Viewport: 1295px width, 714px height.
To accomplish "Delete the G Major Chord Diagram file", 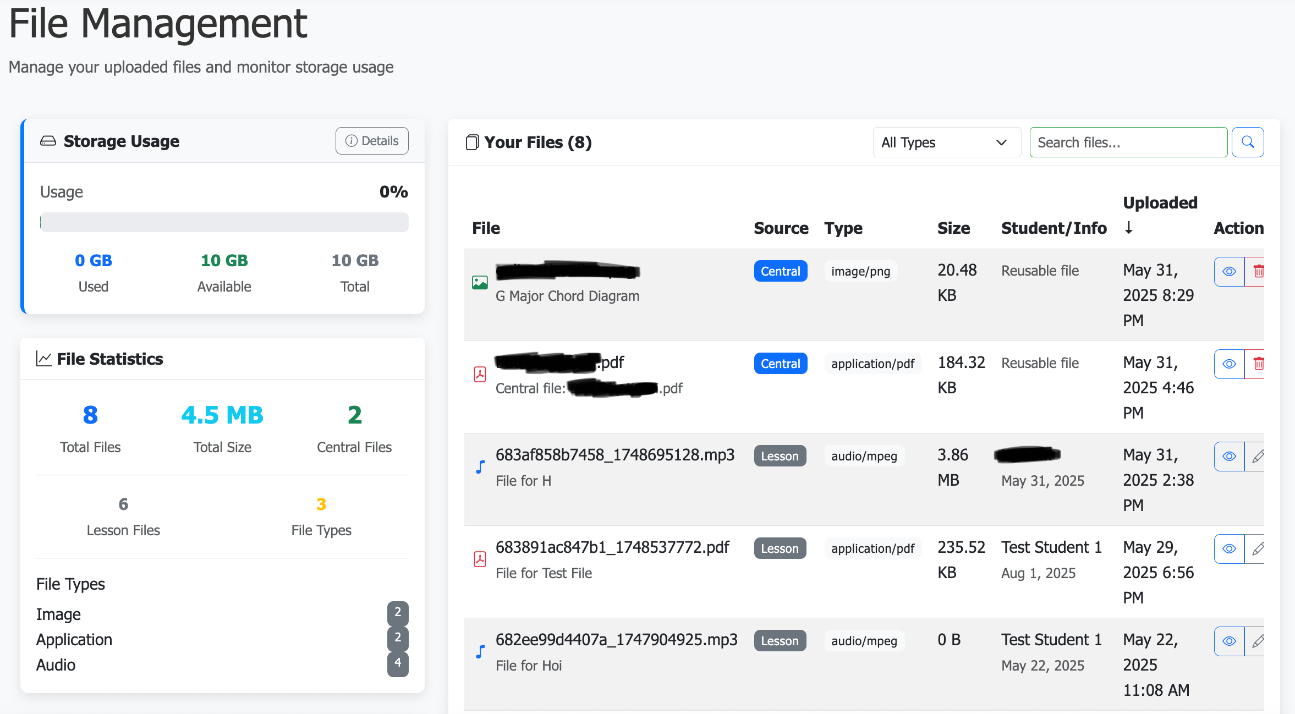I will click(1256, 272).
